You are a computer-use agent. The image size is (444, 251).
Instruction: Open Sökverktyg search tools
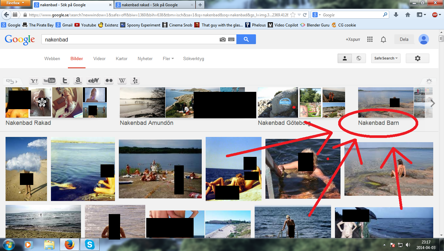194,59
